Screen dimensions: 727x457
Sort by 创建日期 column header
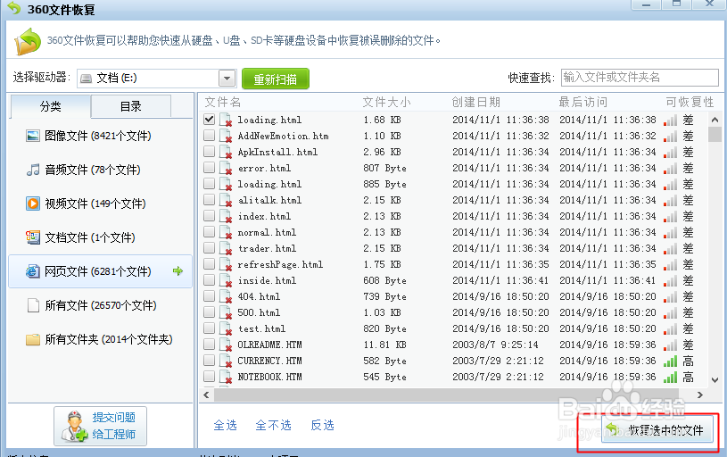[476, 102]
